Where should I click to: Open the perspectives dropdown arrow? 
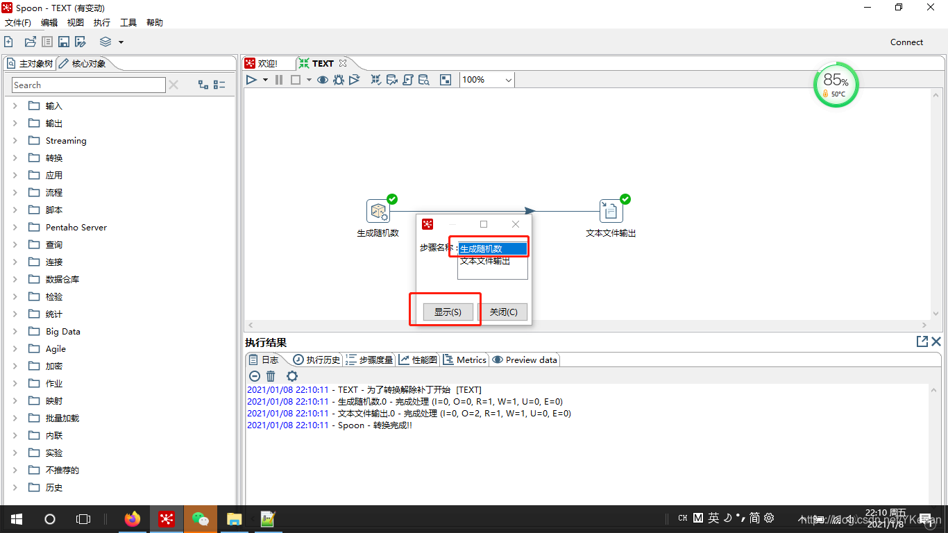pyautogui.click(x=121, y=42)
